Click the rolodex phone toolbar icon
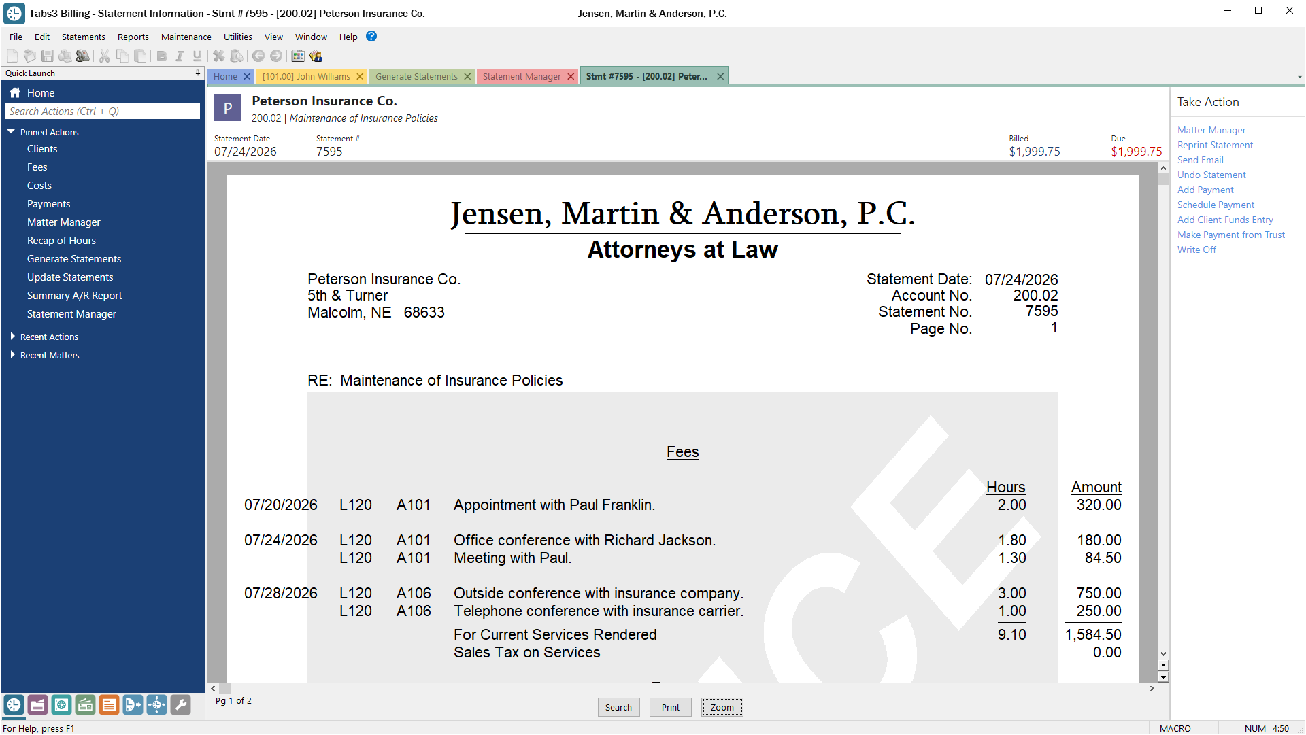1306x735 pixels. pos(83,56)
